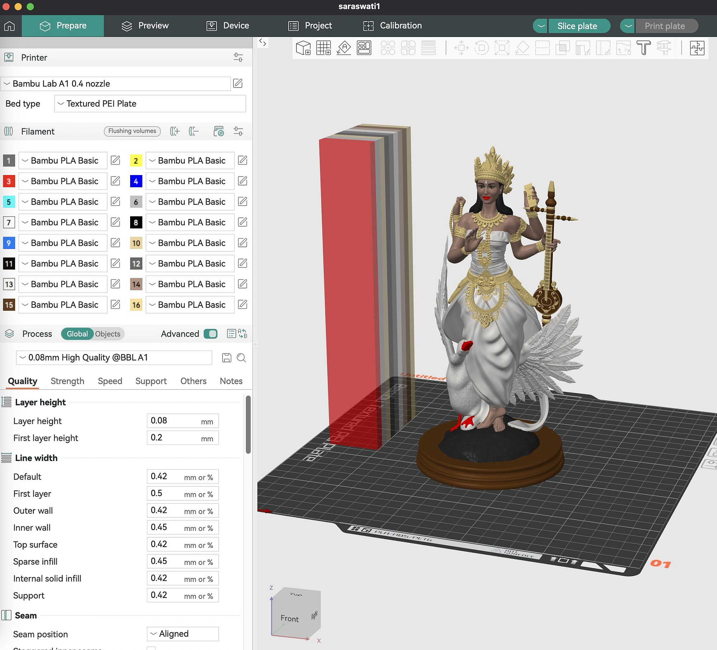
Task: Click the Arrange all objects icon
Action: click(364, 48)
